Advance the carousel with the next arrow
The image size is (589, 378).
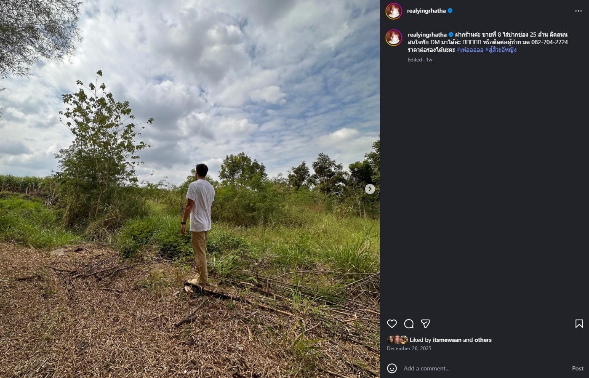(370, 189)
